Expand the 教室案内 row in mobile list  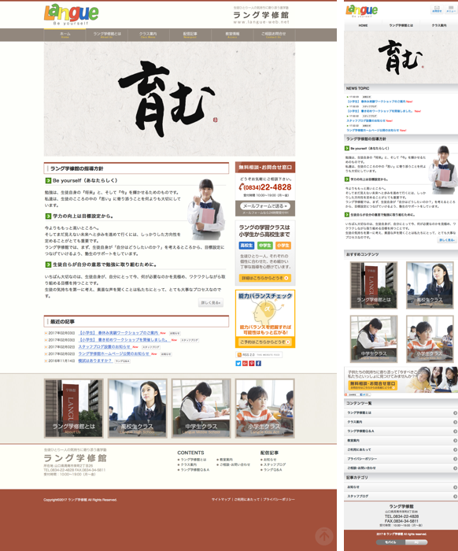pyautogui.click(x=401, y=440)
